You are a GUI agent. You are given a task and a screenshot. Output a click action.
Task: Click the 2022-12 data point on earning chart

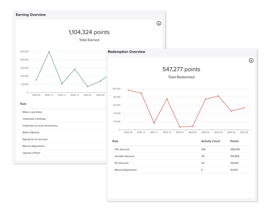[75, 69]
